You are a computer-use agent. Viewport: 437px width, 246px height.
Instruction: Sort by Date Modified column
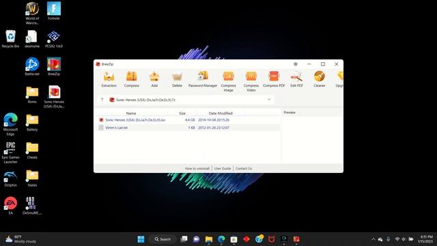221,113
